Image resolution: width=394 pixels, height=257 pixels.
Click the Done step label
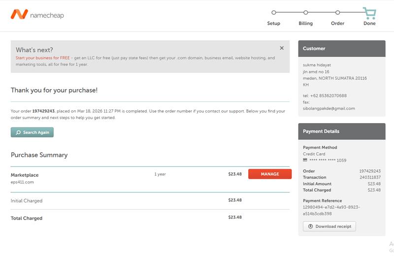[x=369, y=24]
